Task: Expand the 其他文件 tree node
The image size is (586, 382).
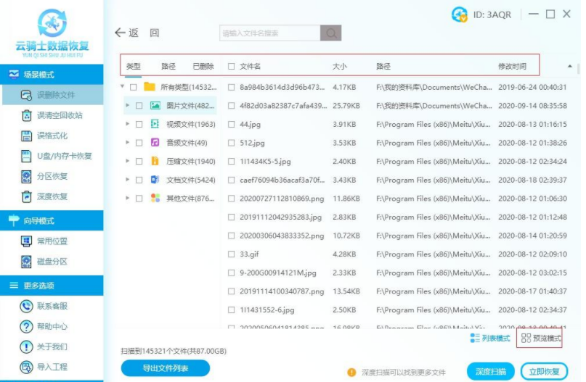Action: [x=128, y=198]
